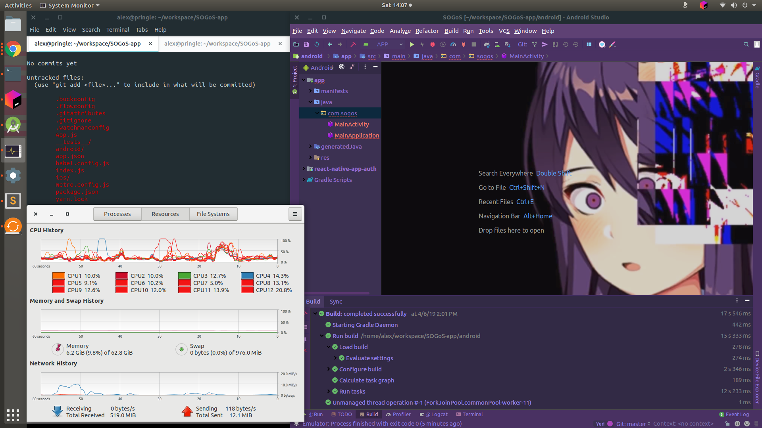Open Chrome from the Ubuntu dock
Image resolution: width=762 pixels, height=428 pixels.
click(13, 49)
